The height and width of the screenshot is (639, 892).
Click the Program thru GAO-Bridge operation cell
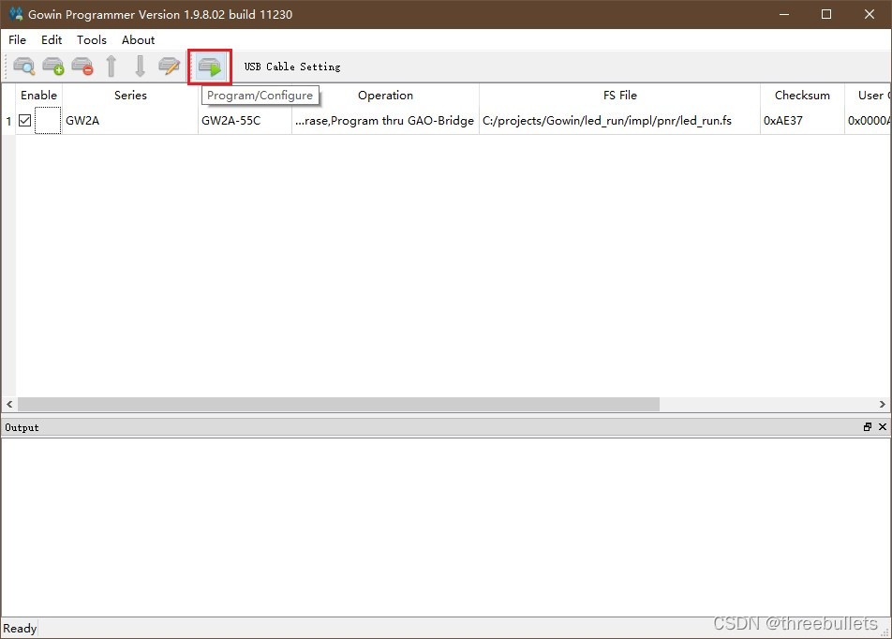tap(385, 121)
